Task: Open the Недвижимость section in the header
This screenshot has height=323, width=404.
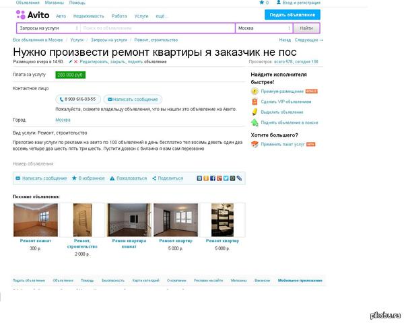Action: pos(88,15)
